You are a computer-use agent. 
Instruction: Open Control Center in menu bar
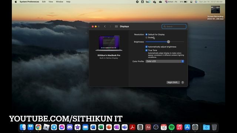(x=191, y=1)
